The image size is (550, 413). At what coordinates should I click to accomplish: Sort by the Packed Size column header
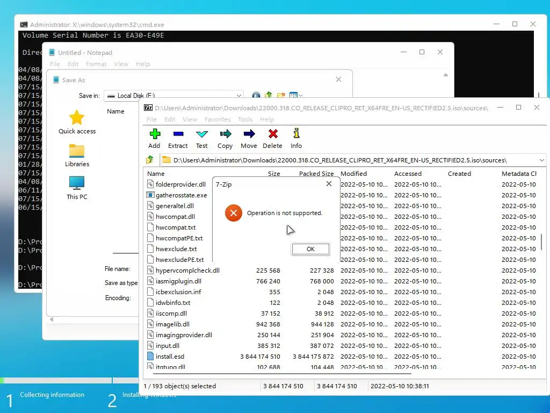point(316,174)
